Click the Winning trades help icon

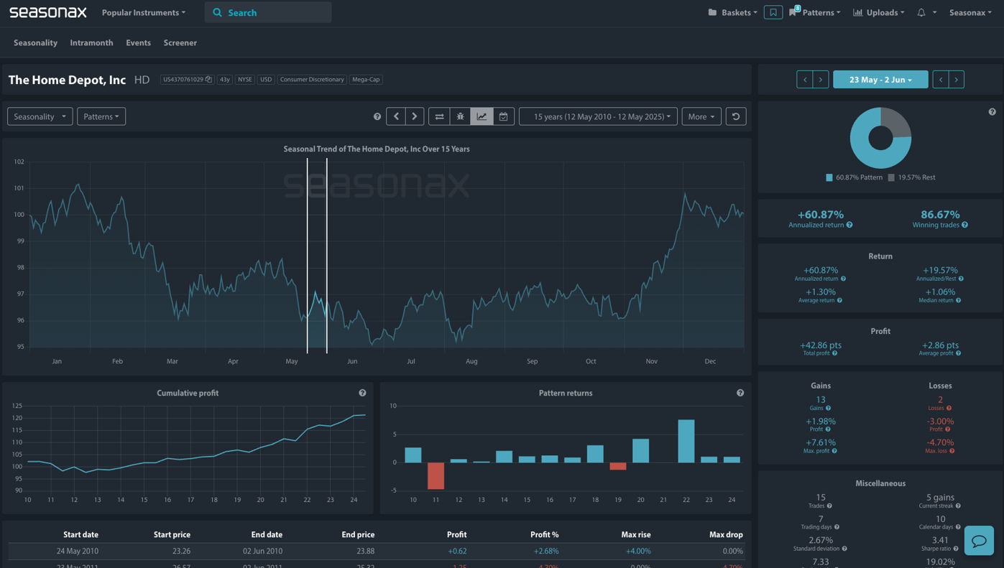coord(964,225)
